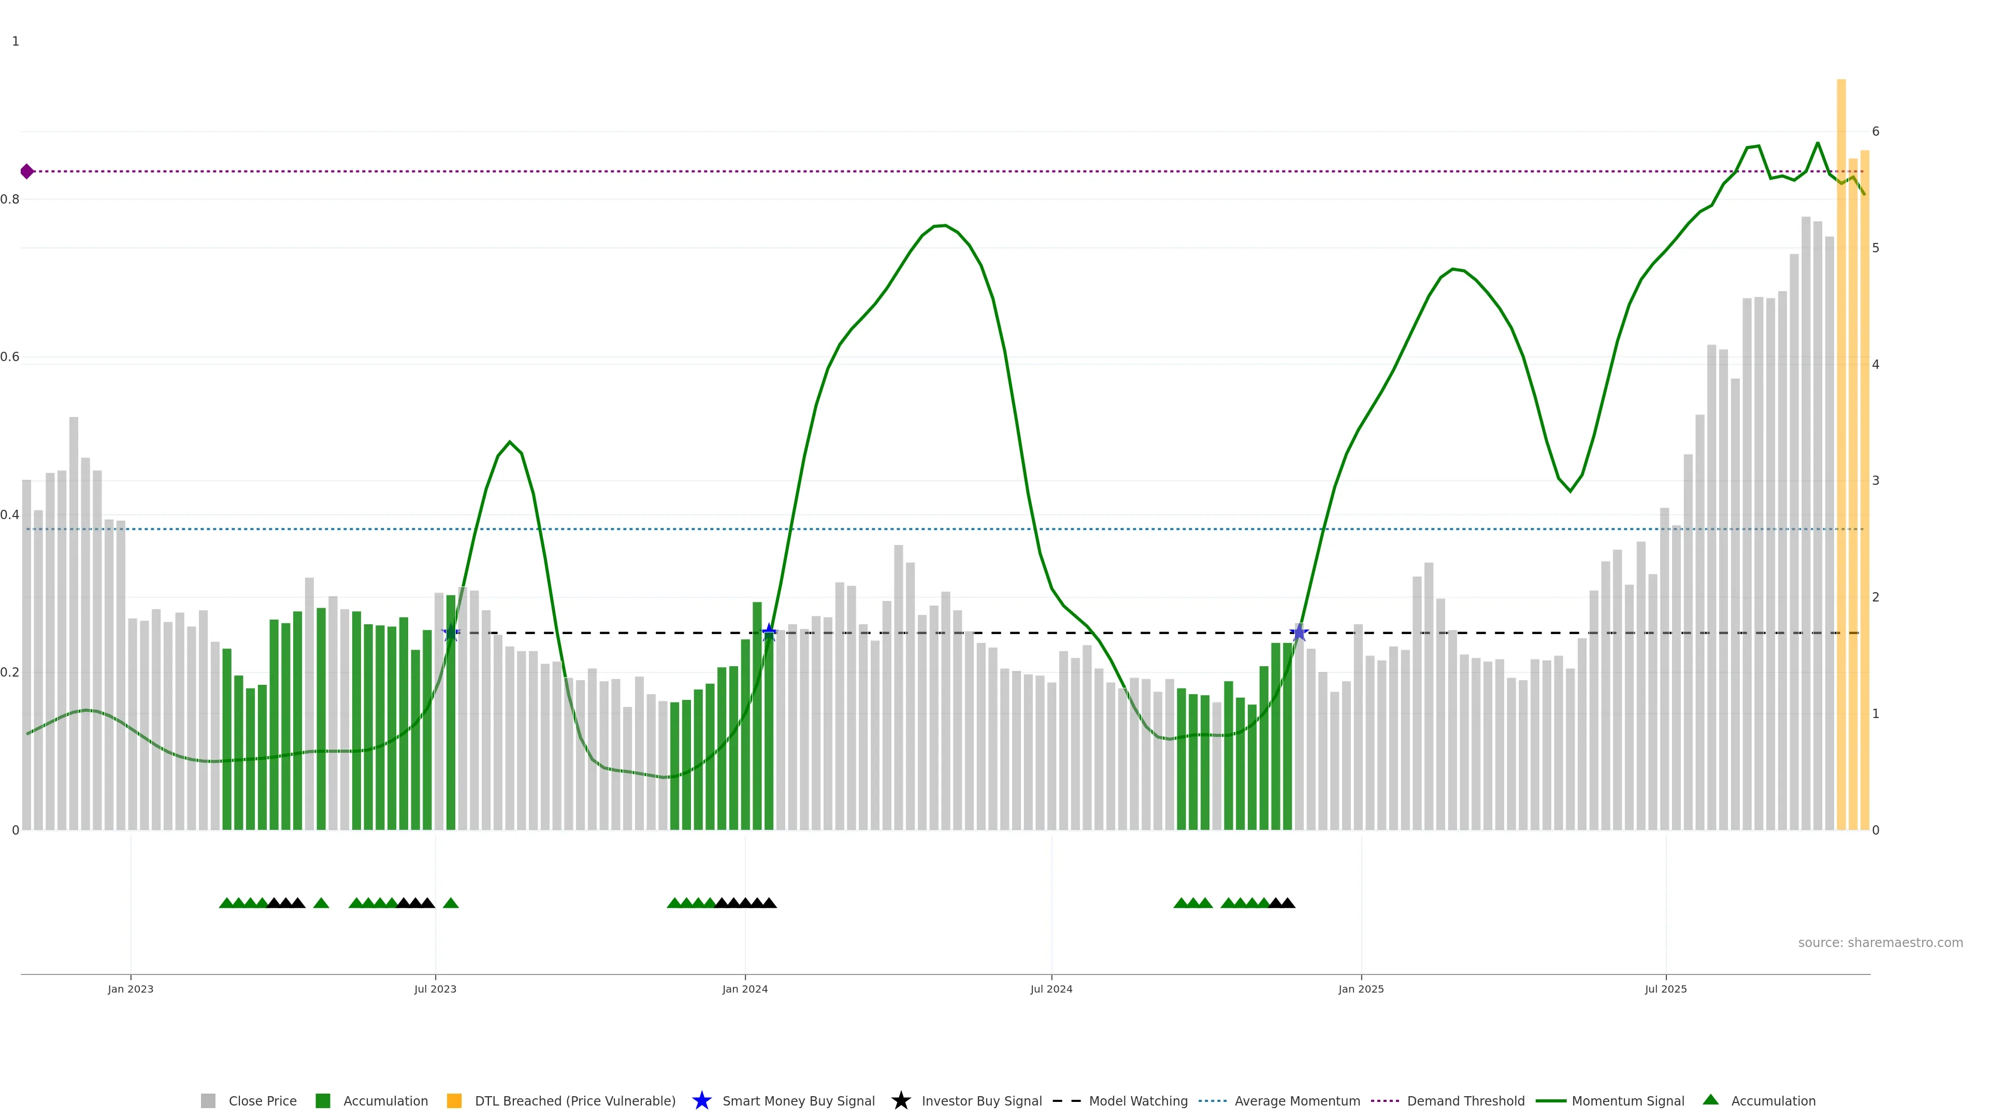Click the green Accumulation triangle legend icon
1989x1119 pixels.
pos(1711,1100)
